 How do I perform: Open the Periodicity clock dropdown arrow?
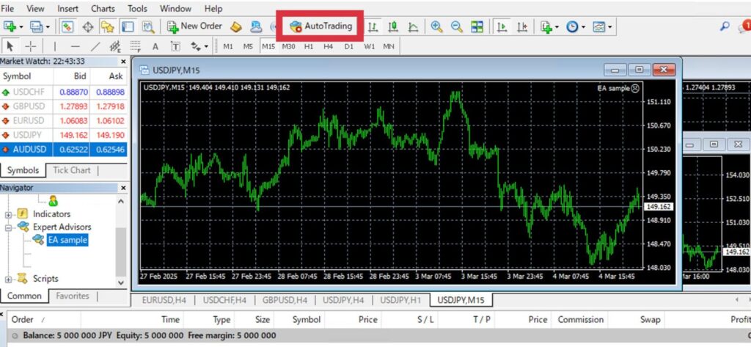tap(583, 27)
